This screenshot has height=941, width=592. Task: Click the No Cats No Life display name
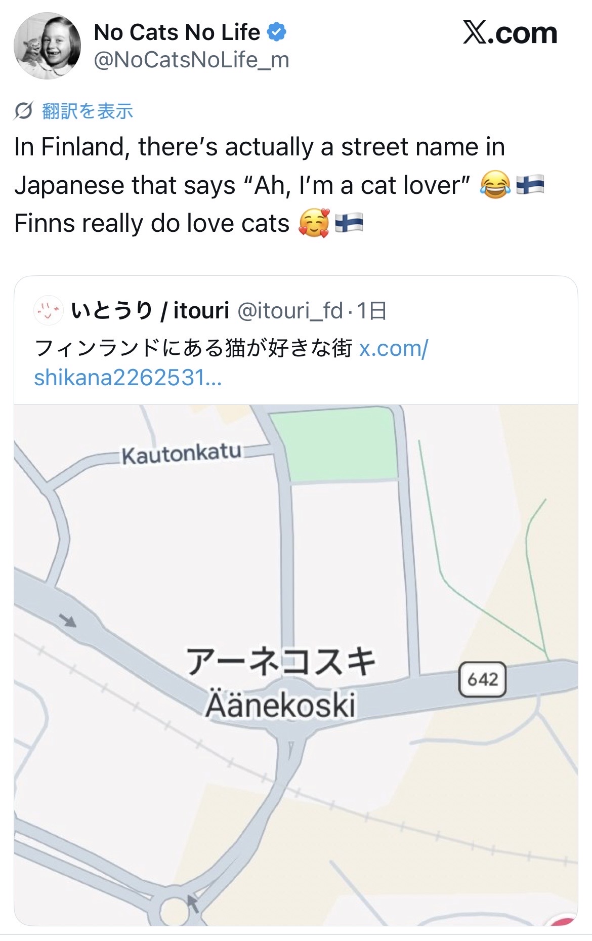177,32
